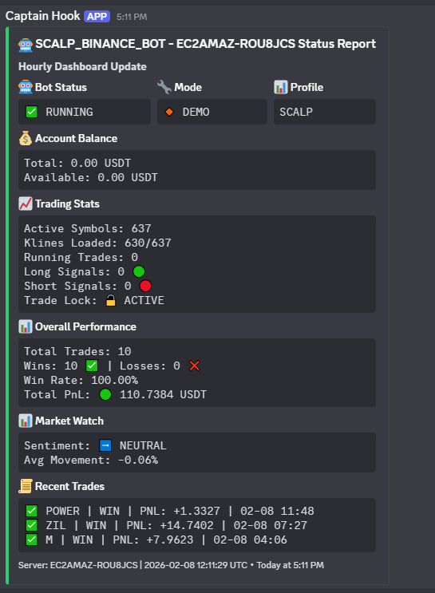This screenshot has width=435, height=593.
Task: Click the scroll emoji beside Recent Trades
Action: 26,486
